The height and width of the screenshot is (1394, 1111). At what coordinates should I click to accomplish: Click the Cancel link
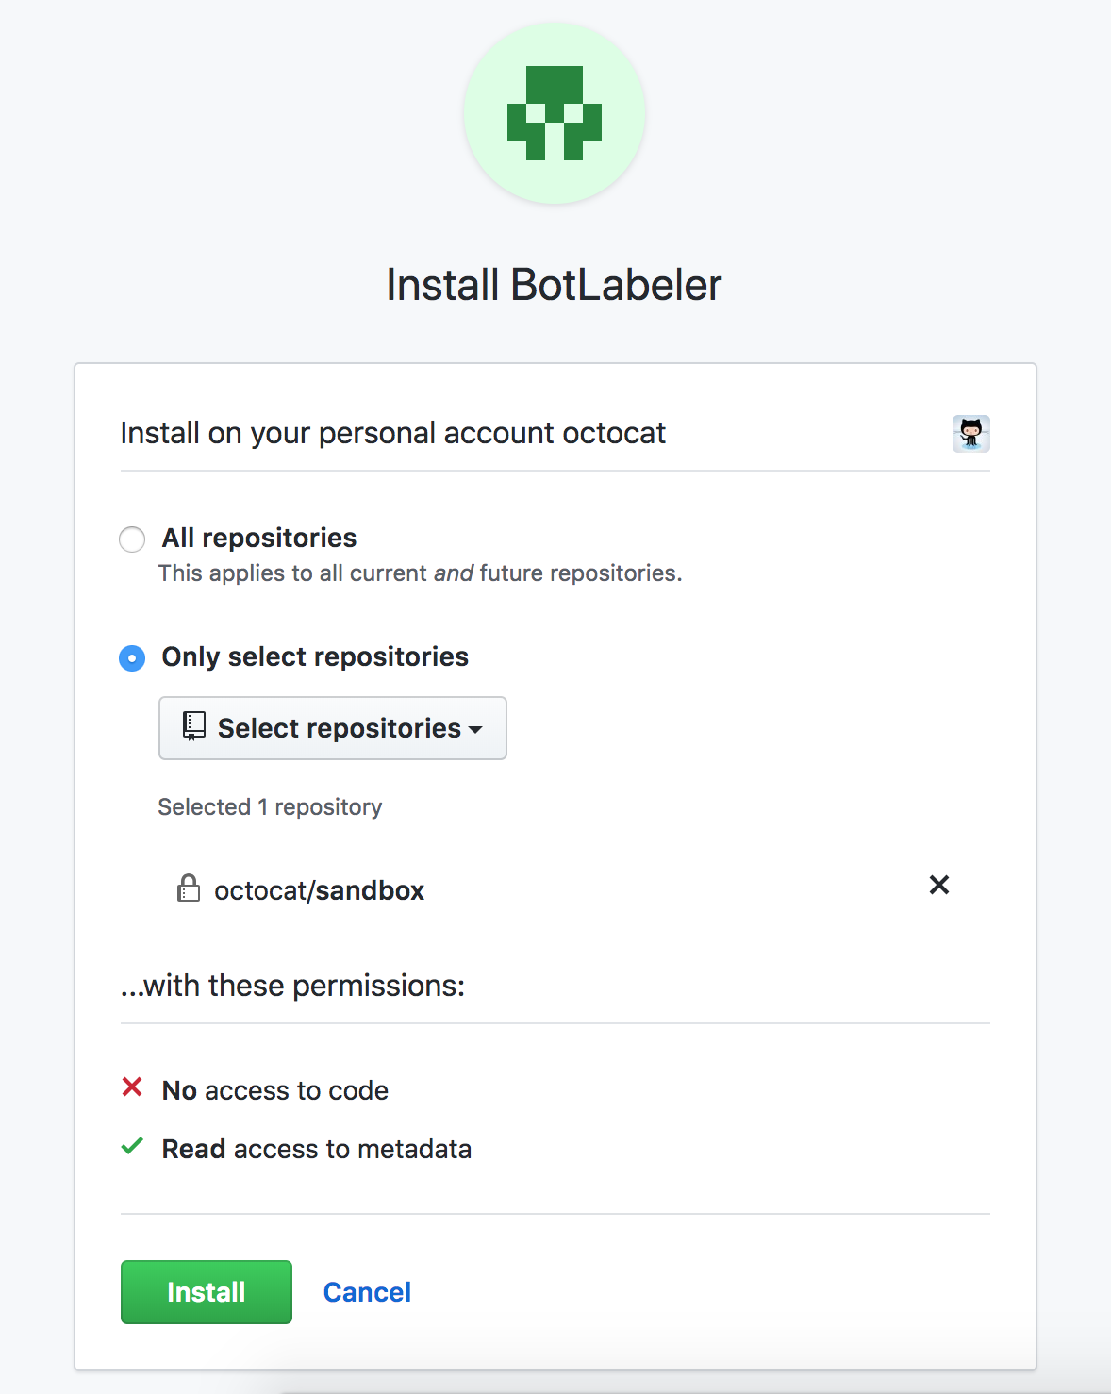pos(367,1291)
